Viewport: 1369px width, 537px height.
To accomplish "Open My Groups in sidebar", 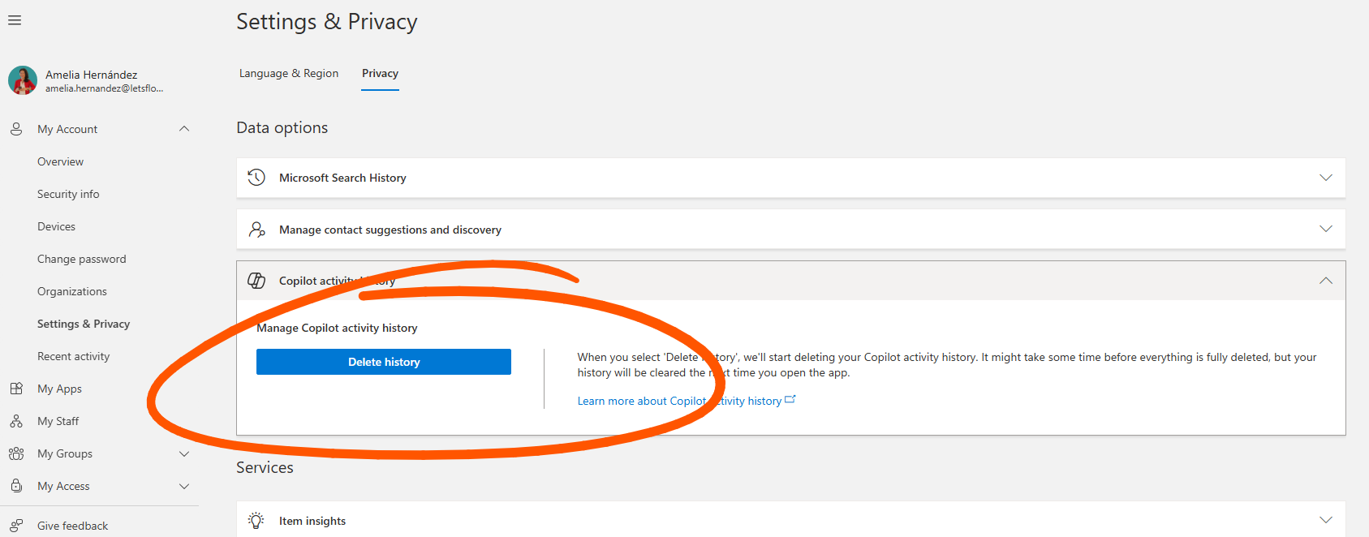I will (x=65, y=453).
